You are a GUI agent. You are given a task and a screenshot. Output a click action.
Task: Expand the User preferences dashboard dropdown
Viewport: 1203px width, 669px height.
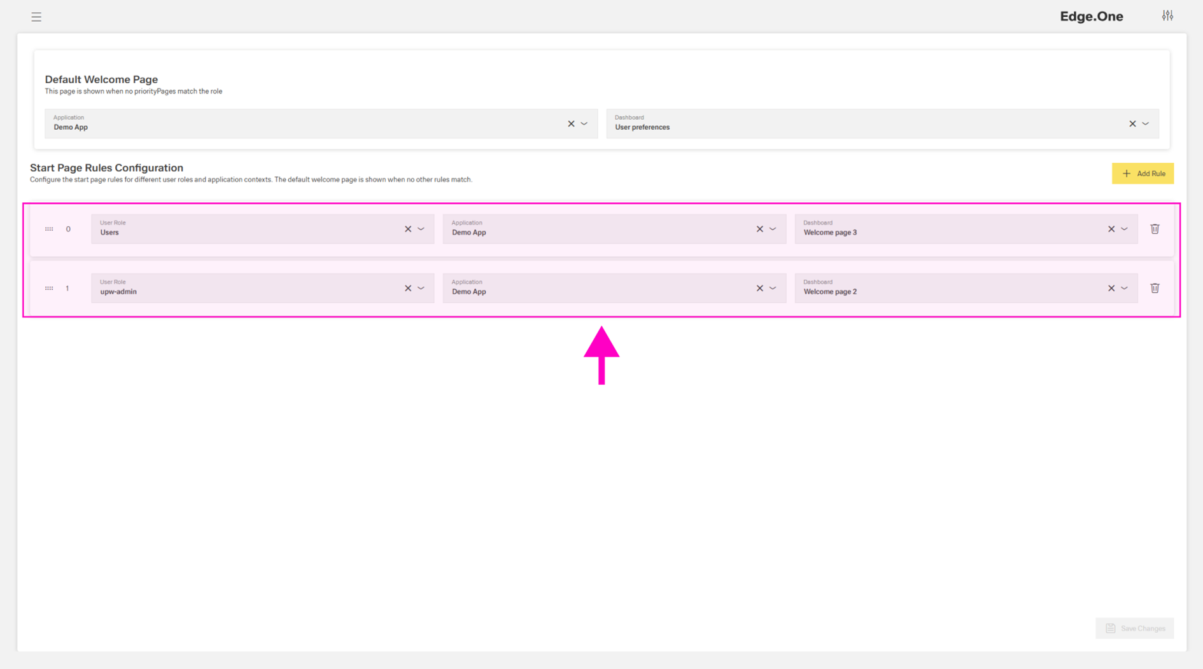[1146, 124]
